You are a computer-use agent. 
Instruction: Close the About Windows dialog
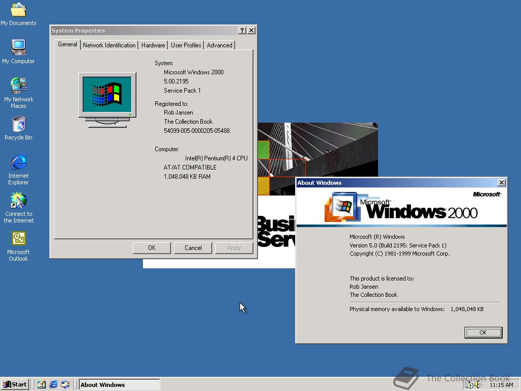(x=501, y=183)
